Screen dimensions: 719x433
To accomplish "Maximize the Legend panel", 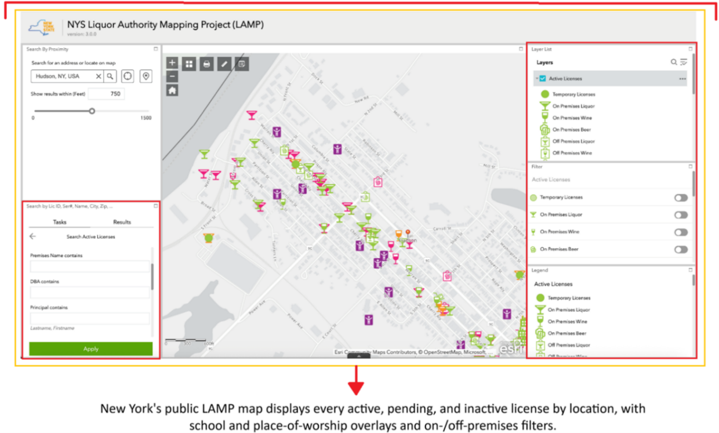I will point(691,270).
